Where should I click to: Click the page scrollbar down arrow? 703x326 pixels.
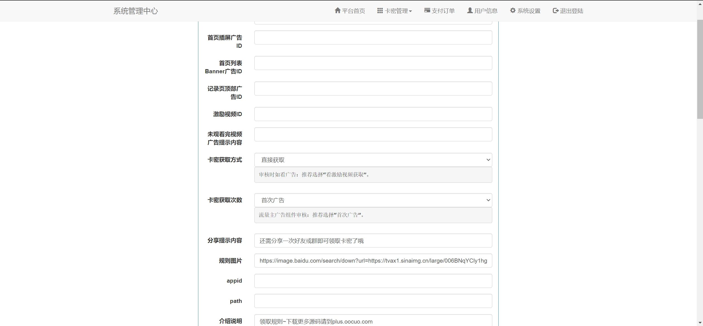pyautogui.click(x=700, y=323)
